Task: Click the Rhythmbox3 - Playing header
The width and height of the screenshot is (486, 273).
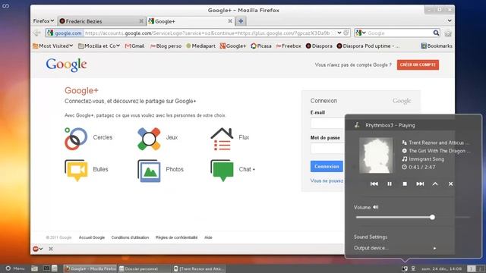Action: pyautogui.click(x=390, y=125)
